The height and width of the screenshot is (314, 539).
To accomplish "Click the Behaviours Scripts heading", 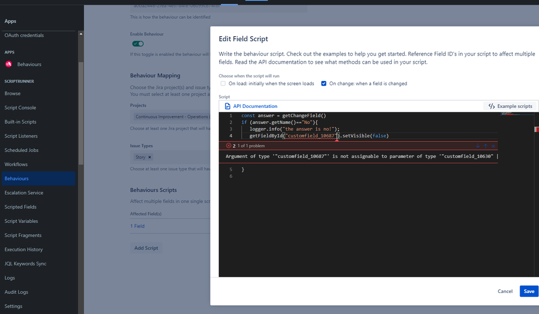I will tap(153, 190).
